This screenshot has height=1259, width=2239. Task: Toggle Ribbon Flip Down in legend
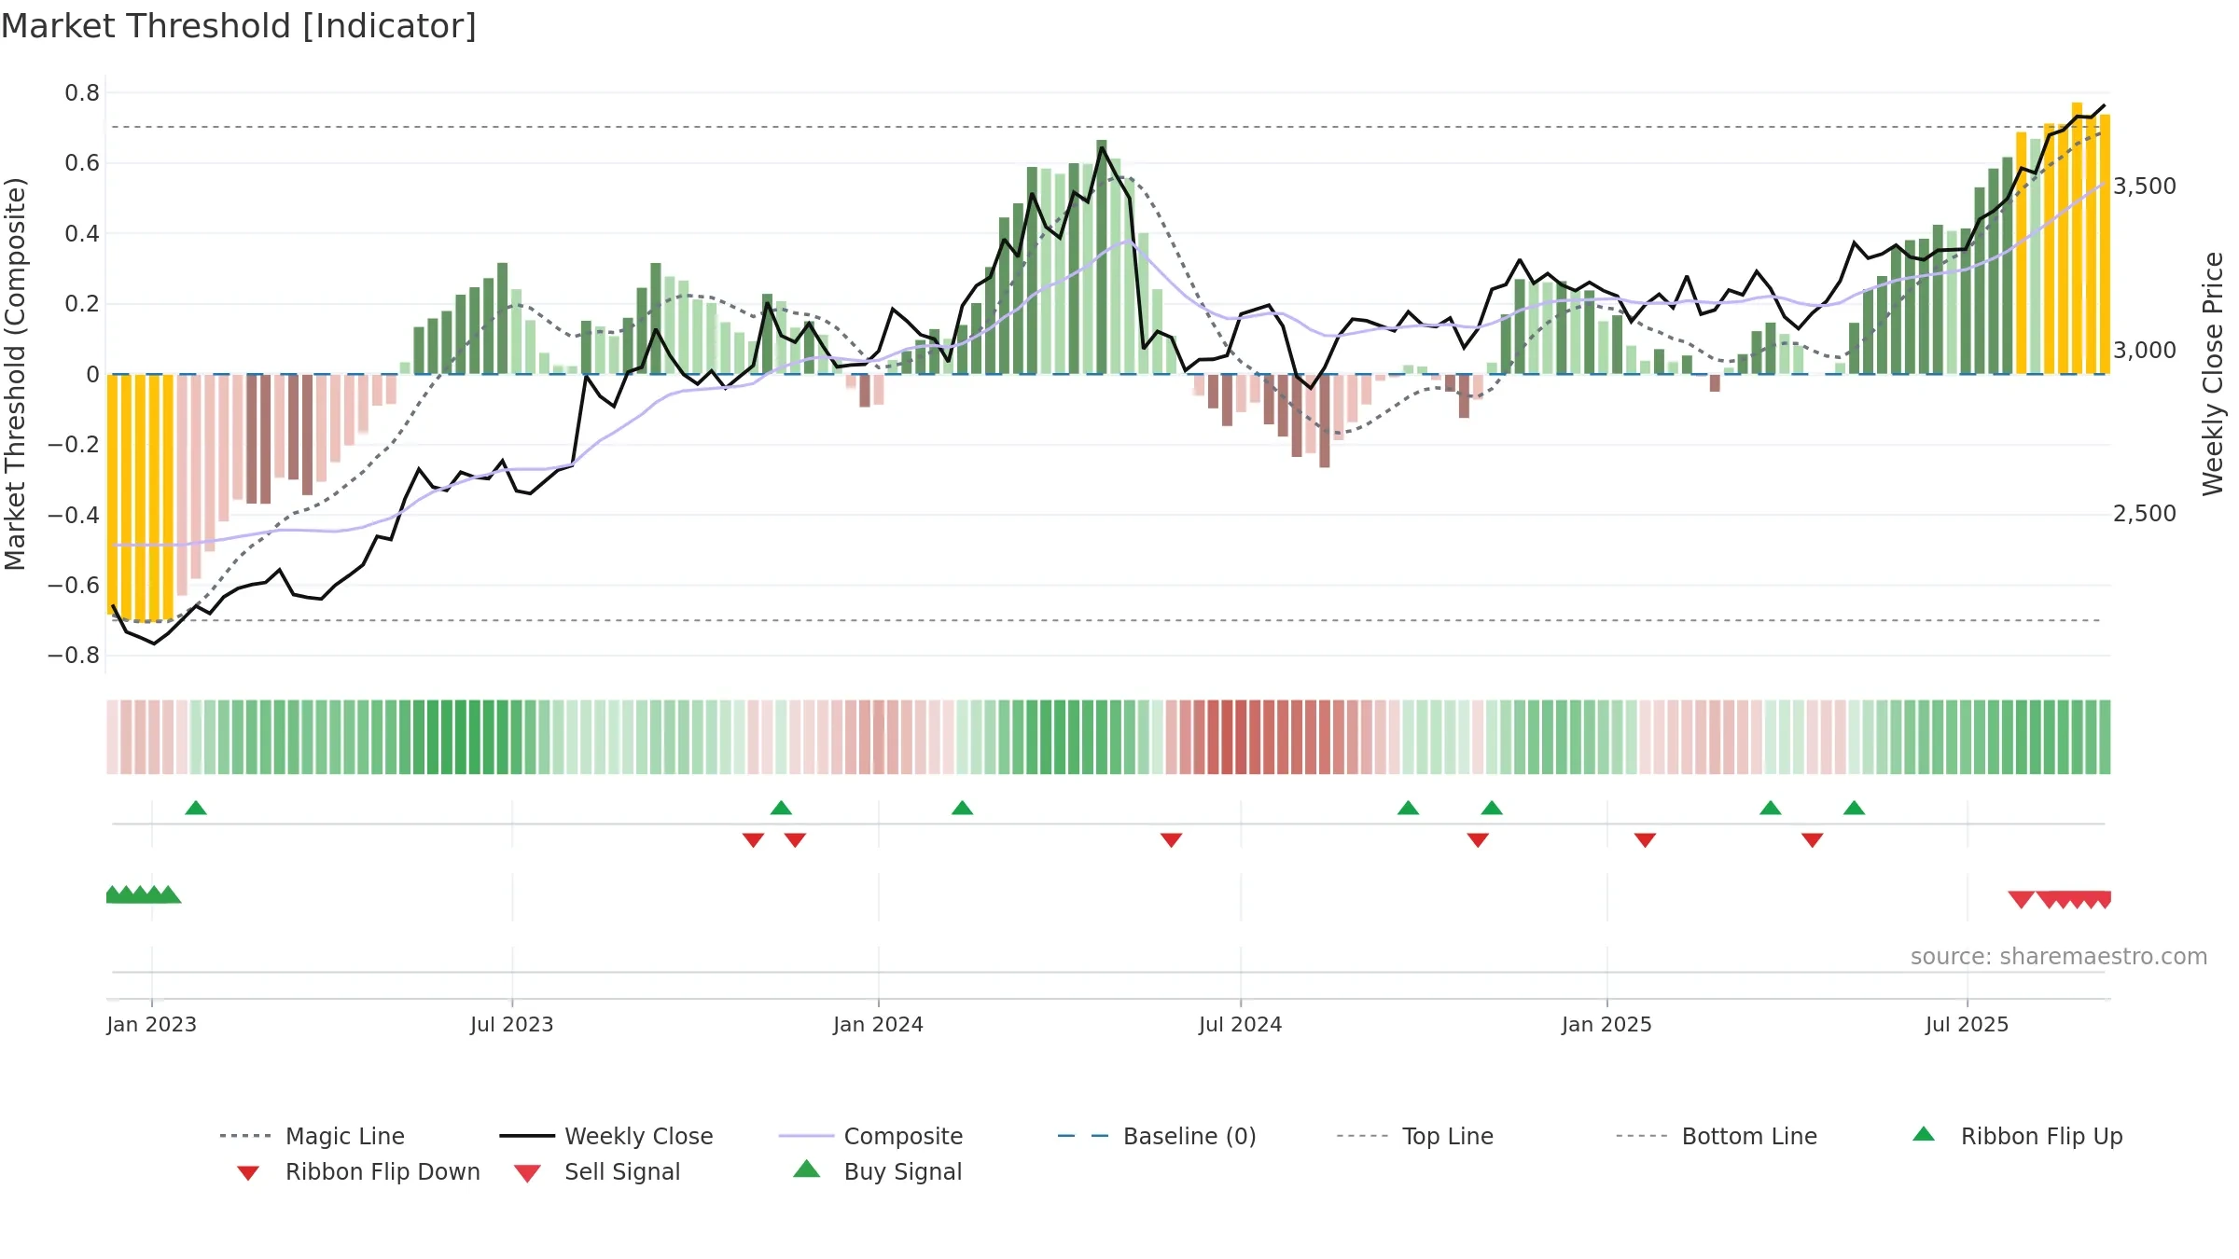[x=358, y=1171]
